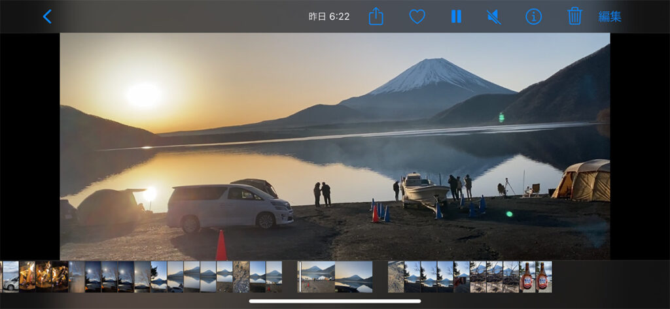Open the gravel ground close-up thumbnail

pos(241,276)
